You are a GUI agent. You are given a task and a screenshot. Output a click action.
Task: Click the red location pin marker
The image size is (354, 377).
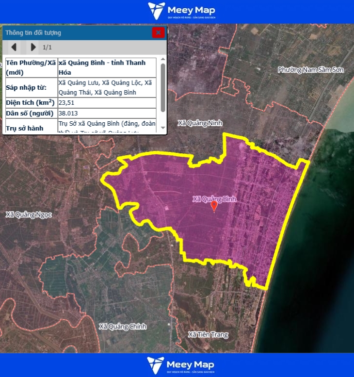point(214,207)
